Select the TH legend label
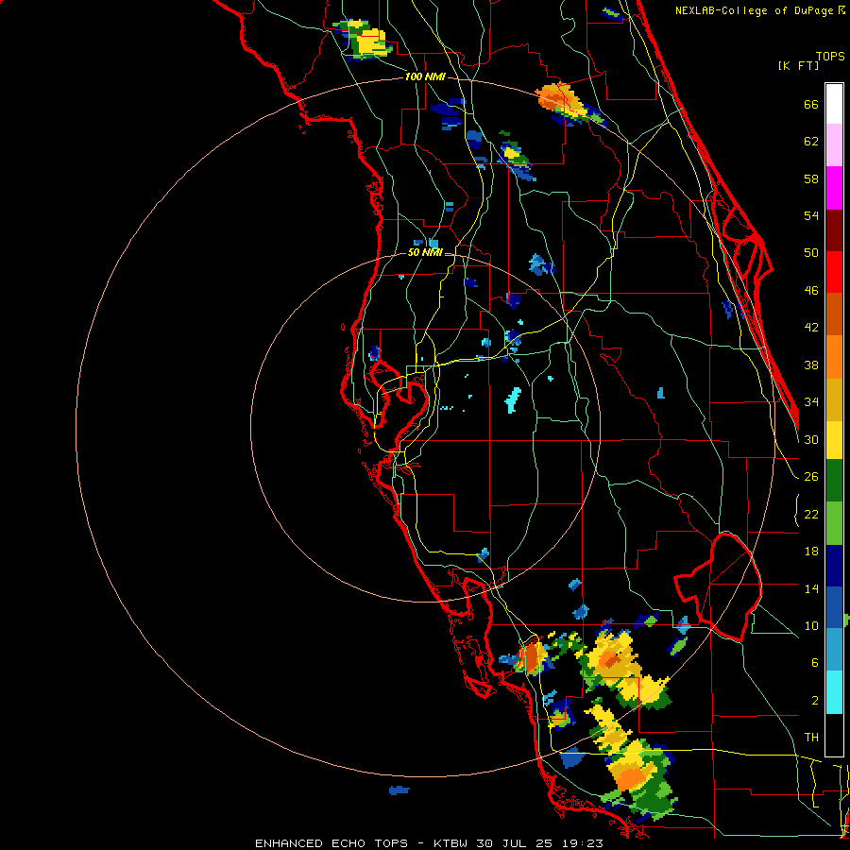The height and width of the screenshot is (850, 850). point(811,738)
